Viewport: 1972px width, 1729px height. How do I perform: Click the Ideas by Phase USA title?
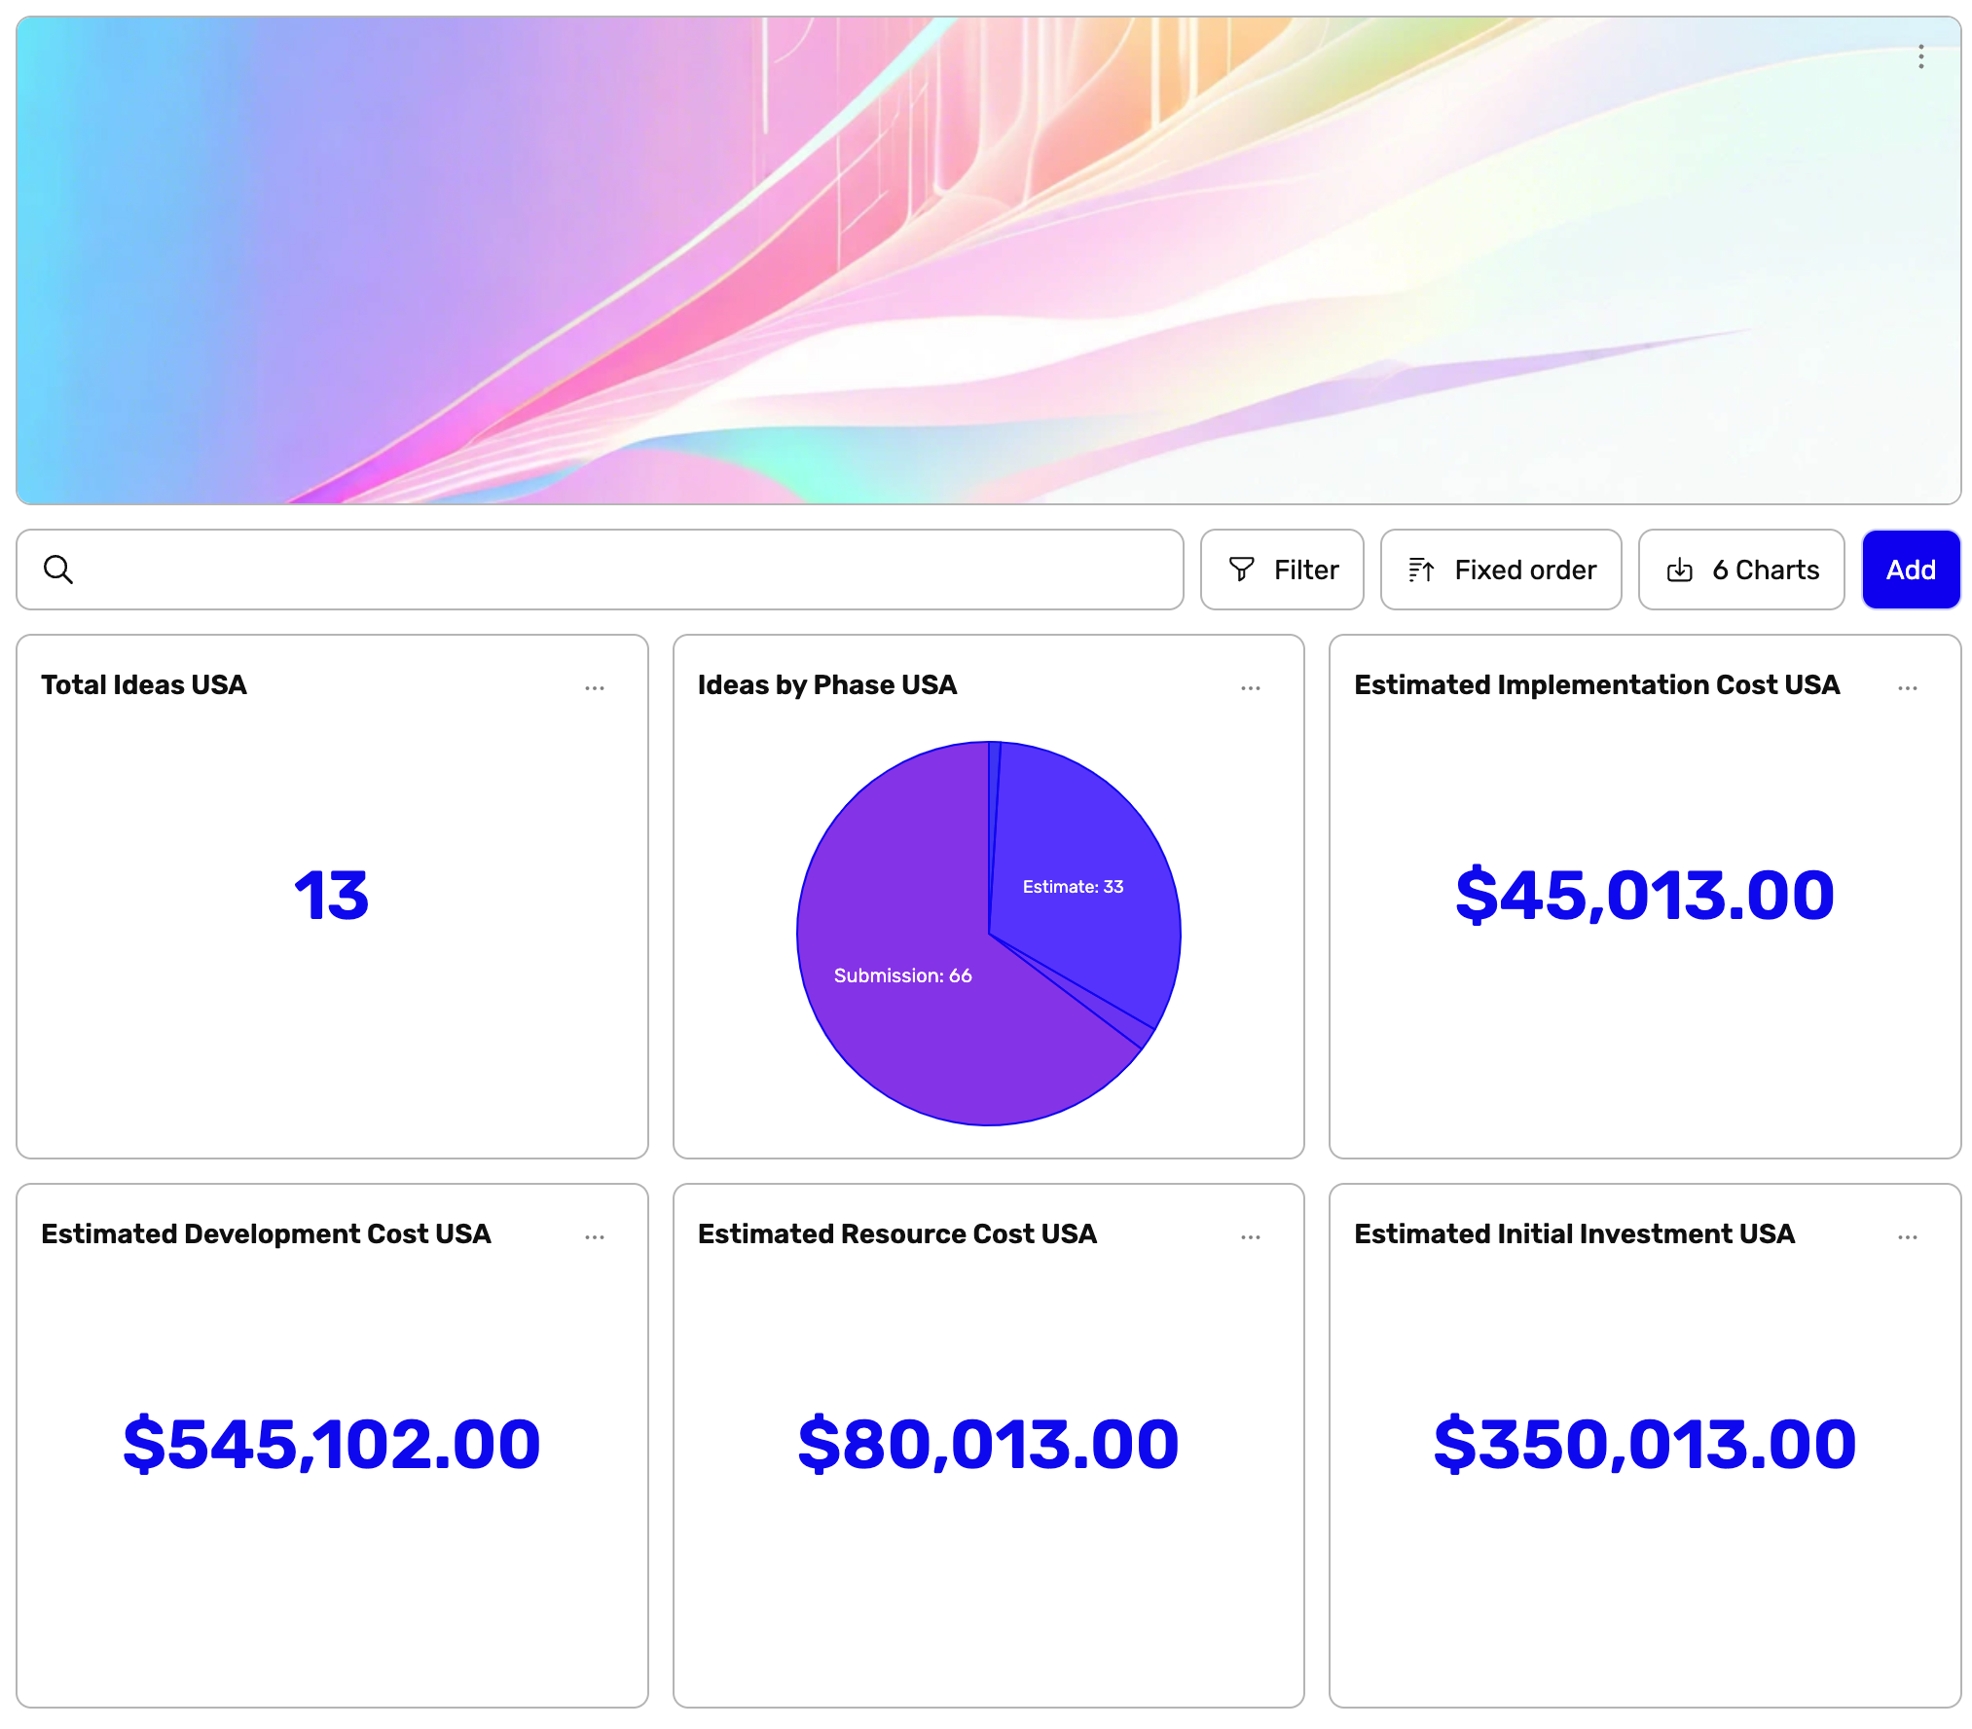coord(827,685)
